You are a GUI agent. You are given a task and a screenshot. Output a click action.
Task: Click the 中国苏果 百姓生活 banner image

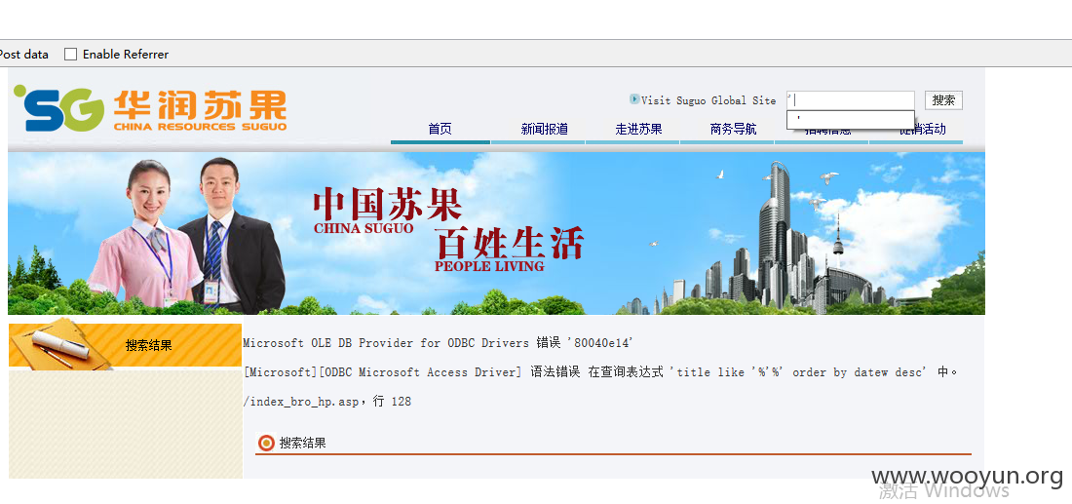[x=496, y=233]
